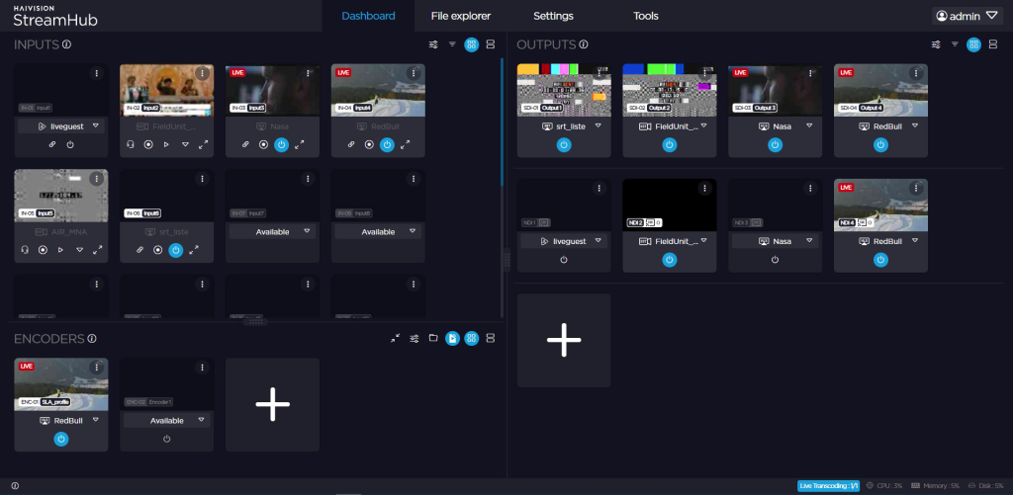The width and height of the screenshot is (1013, 495).
Task: Expand the Available dropdown on Input7
Action: coord(307,231)
